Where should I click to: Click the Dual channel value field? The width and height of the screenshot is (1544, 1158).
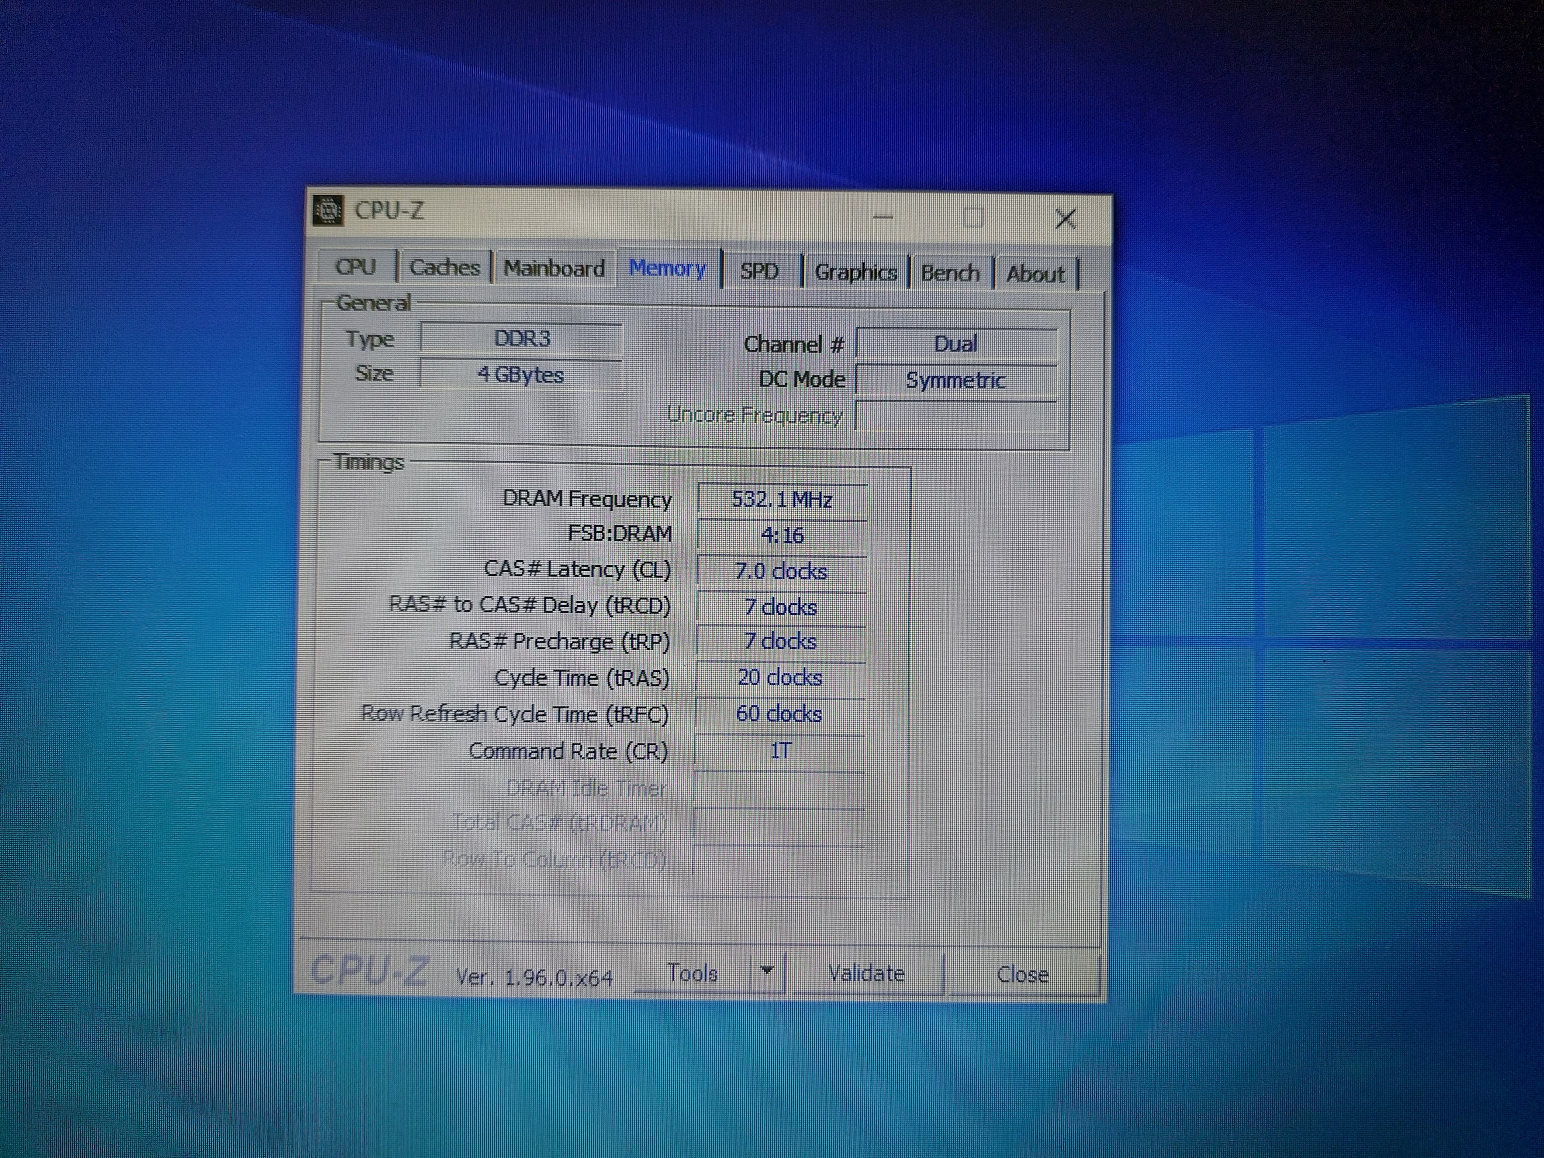(956, 344)
